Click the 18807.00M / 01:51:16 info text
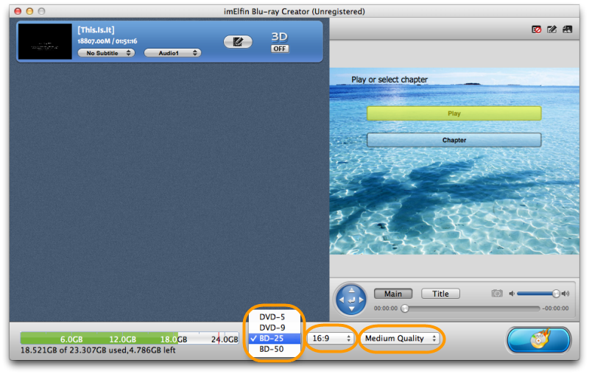589x374 pixels. click(107, 41)
